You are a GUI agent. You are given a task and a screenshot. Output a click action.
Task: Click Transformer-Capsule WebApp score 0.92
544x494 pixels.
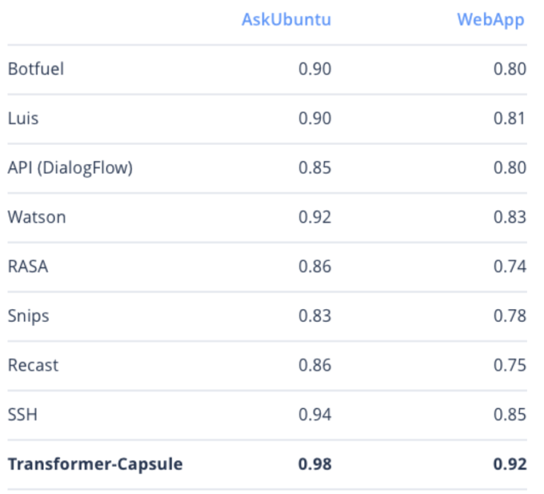pyautogui.click(x=509, y=464)
